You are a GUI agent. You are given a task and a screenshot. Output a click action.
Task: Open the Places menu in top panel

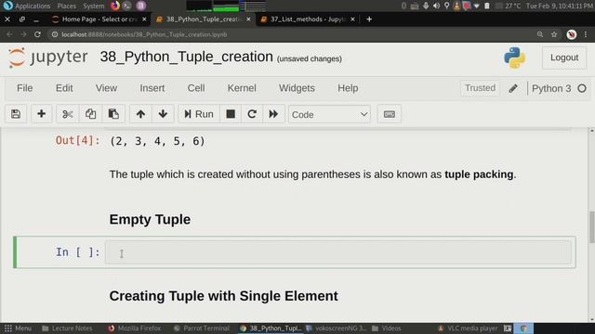pyautogui.click(x=66, y=6)
